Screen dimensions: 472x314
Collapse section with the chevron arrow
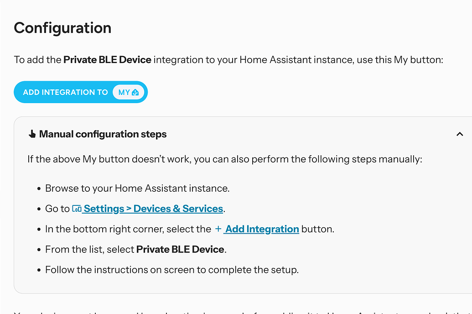pyautogui.click(x=459, y=134)
